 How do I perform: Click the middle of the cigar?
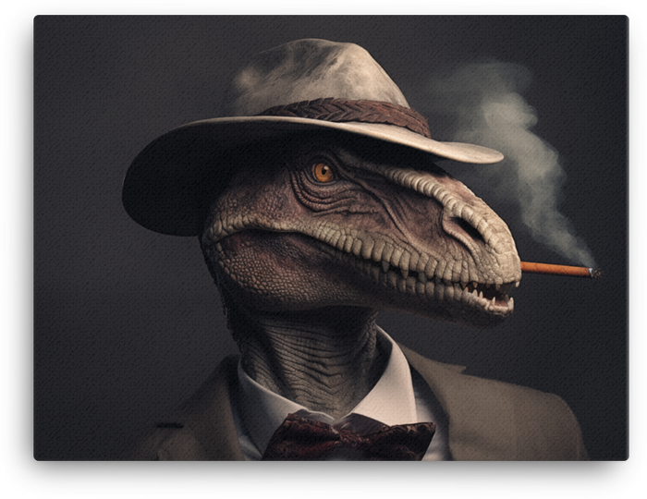(x=555, y=269)
